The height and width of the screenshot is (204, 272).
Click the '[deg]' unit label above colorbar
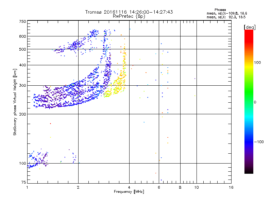(250, 27)
